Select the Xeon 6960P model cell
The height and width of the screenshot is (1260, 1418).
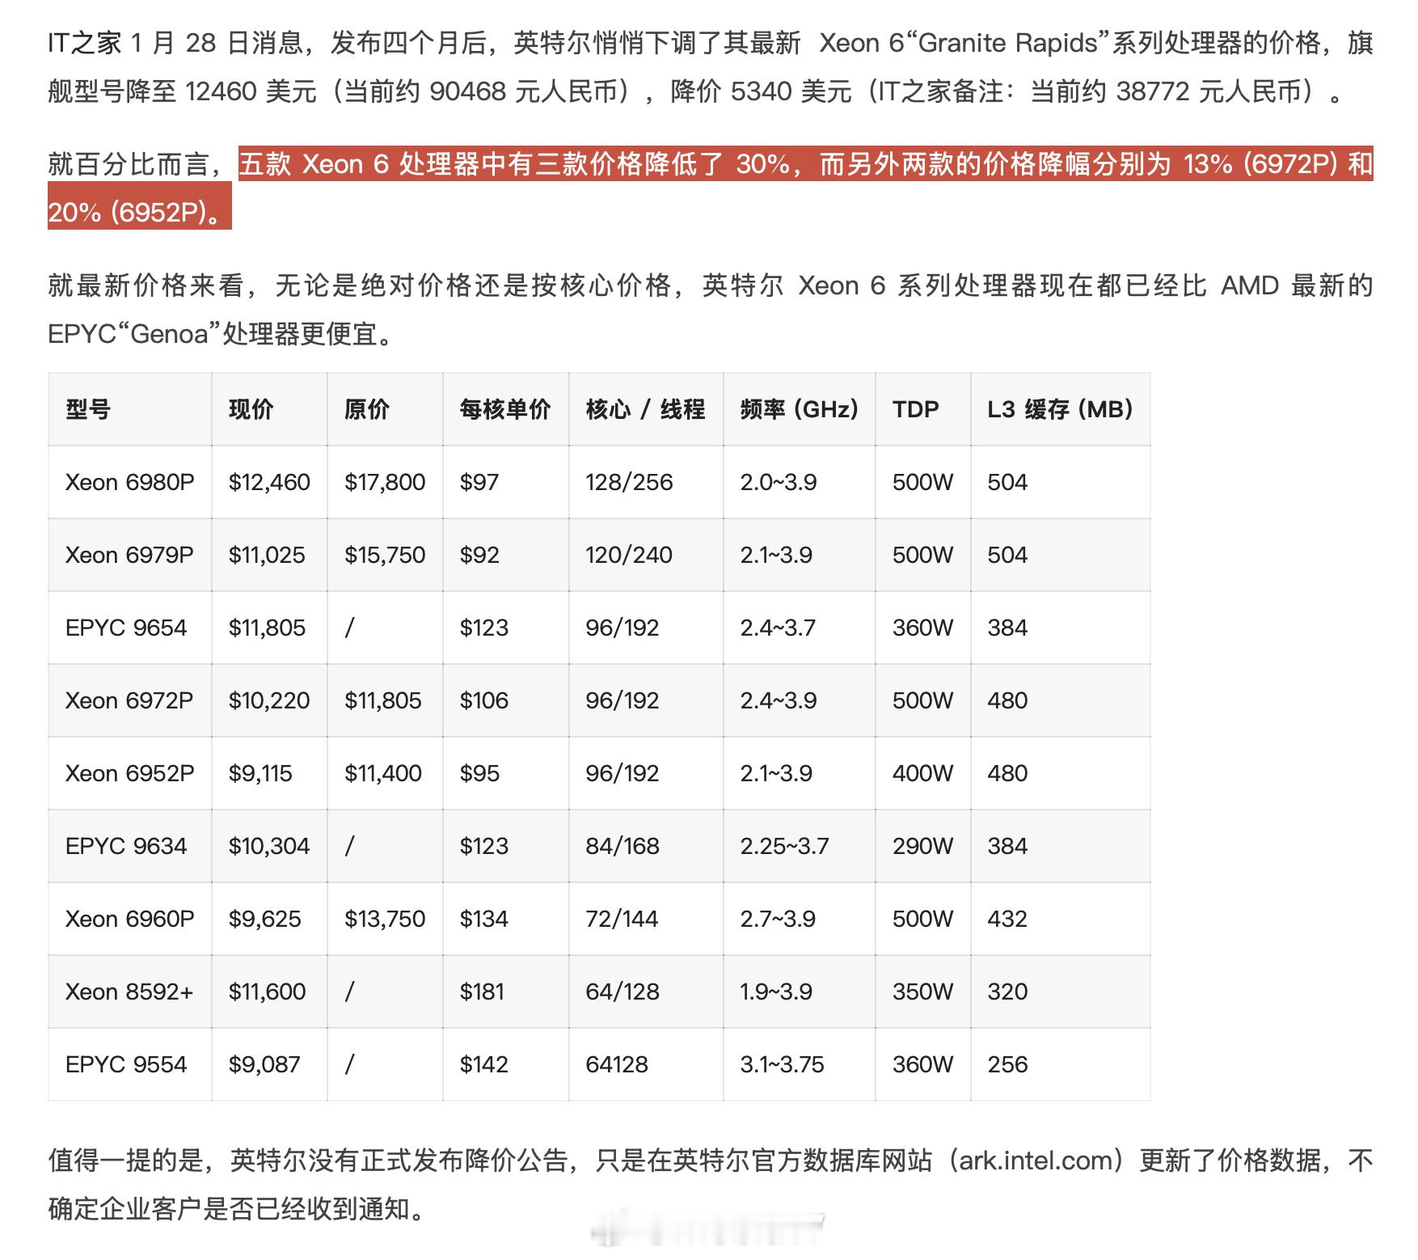tap(129, 919)
